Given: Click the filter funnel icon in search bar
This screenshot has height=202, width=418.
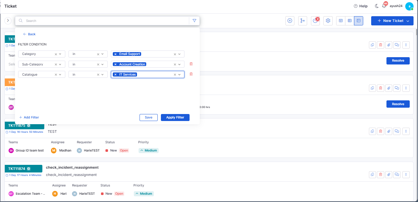Looking at the screenshot, I should [194, 21].
